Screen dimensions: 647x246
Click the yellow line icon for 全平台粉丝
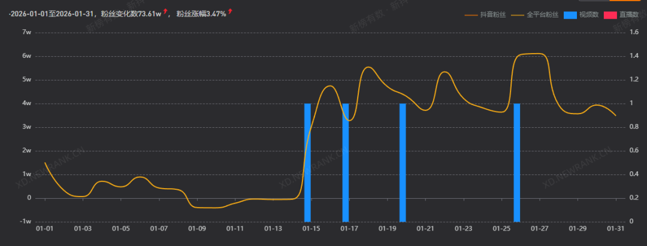[517, 14]
